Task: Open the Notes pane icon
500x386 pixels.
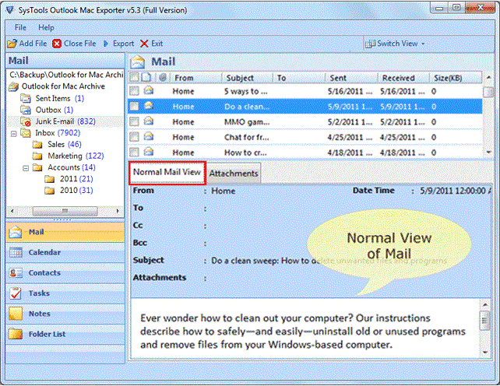Action: click(x=16, y=314)
